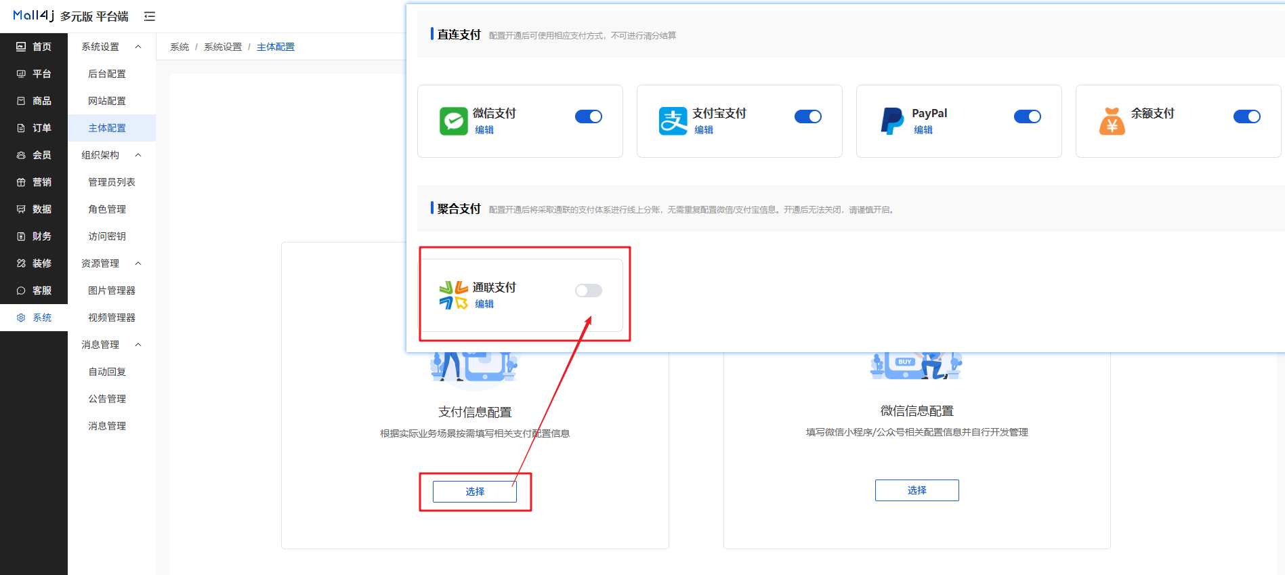
Task: Click 系统 in the breadcrumb
Action: 180,47
